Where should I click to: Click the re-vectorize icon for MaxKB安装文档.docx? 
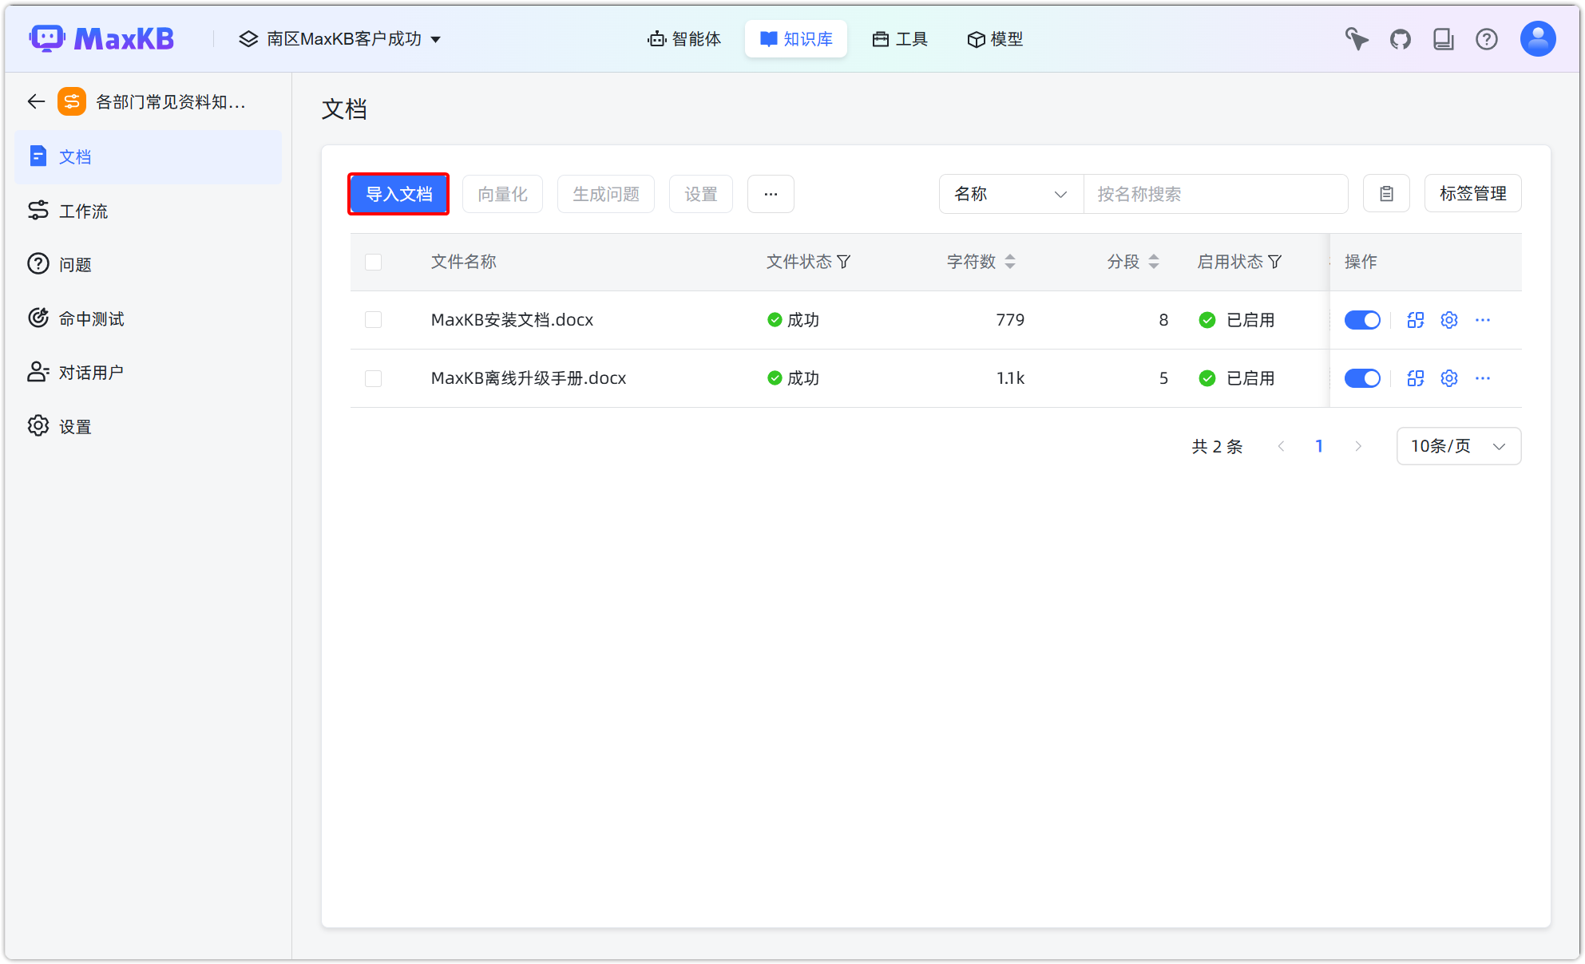point(1415,319)
